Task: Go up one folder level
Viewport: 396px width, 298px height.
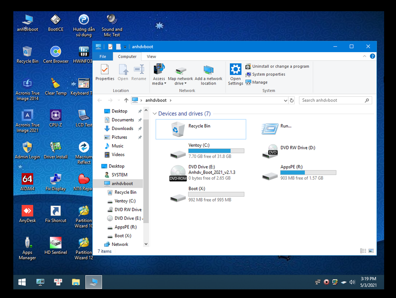Action: click(x=126, y=100)
